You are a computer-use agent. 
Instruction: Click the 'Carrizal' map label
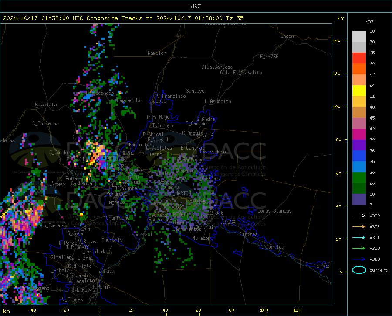click(x=142, y=235)
